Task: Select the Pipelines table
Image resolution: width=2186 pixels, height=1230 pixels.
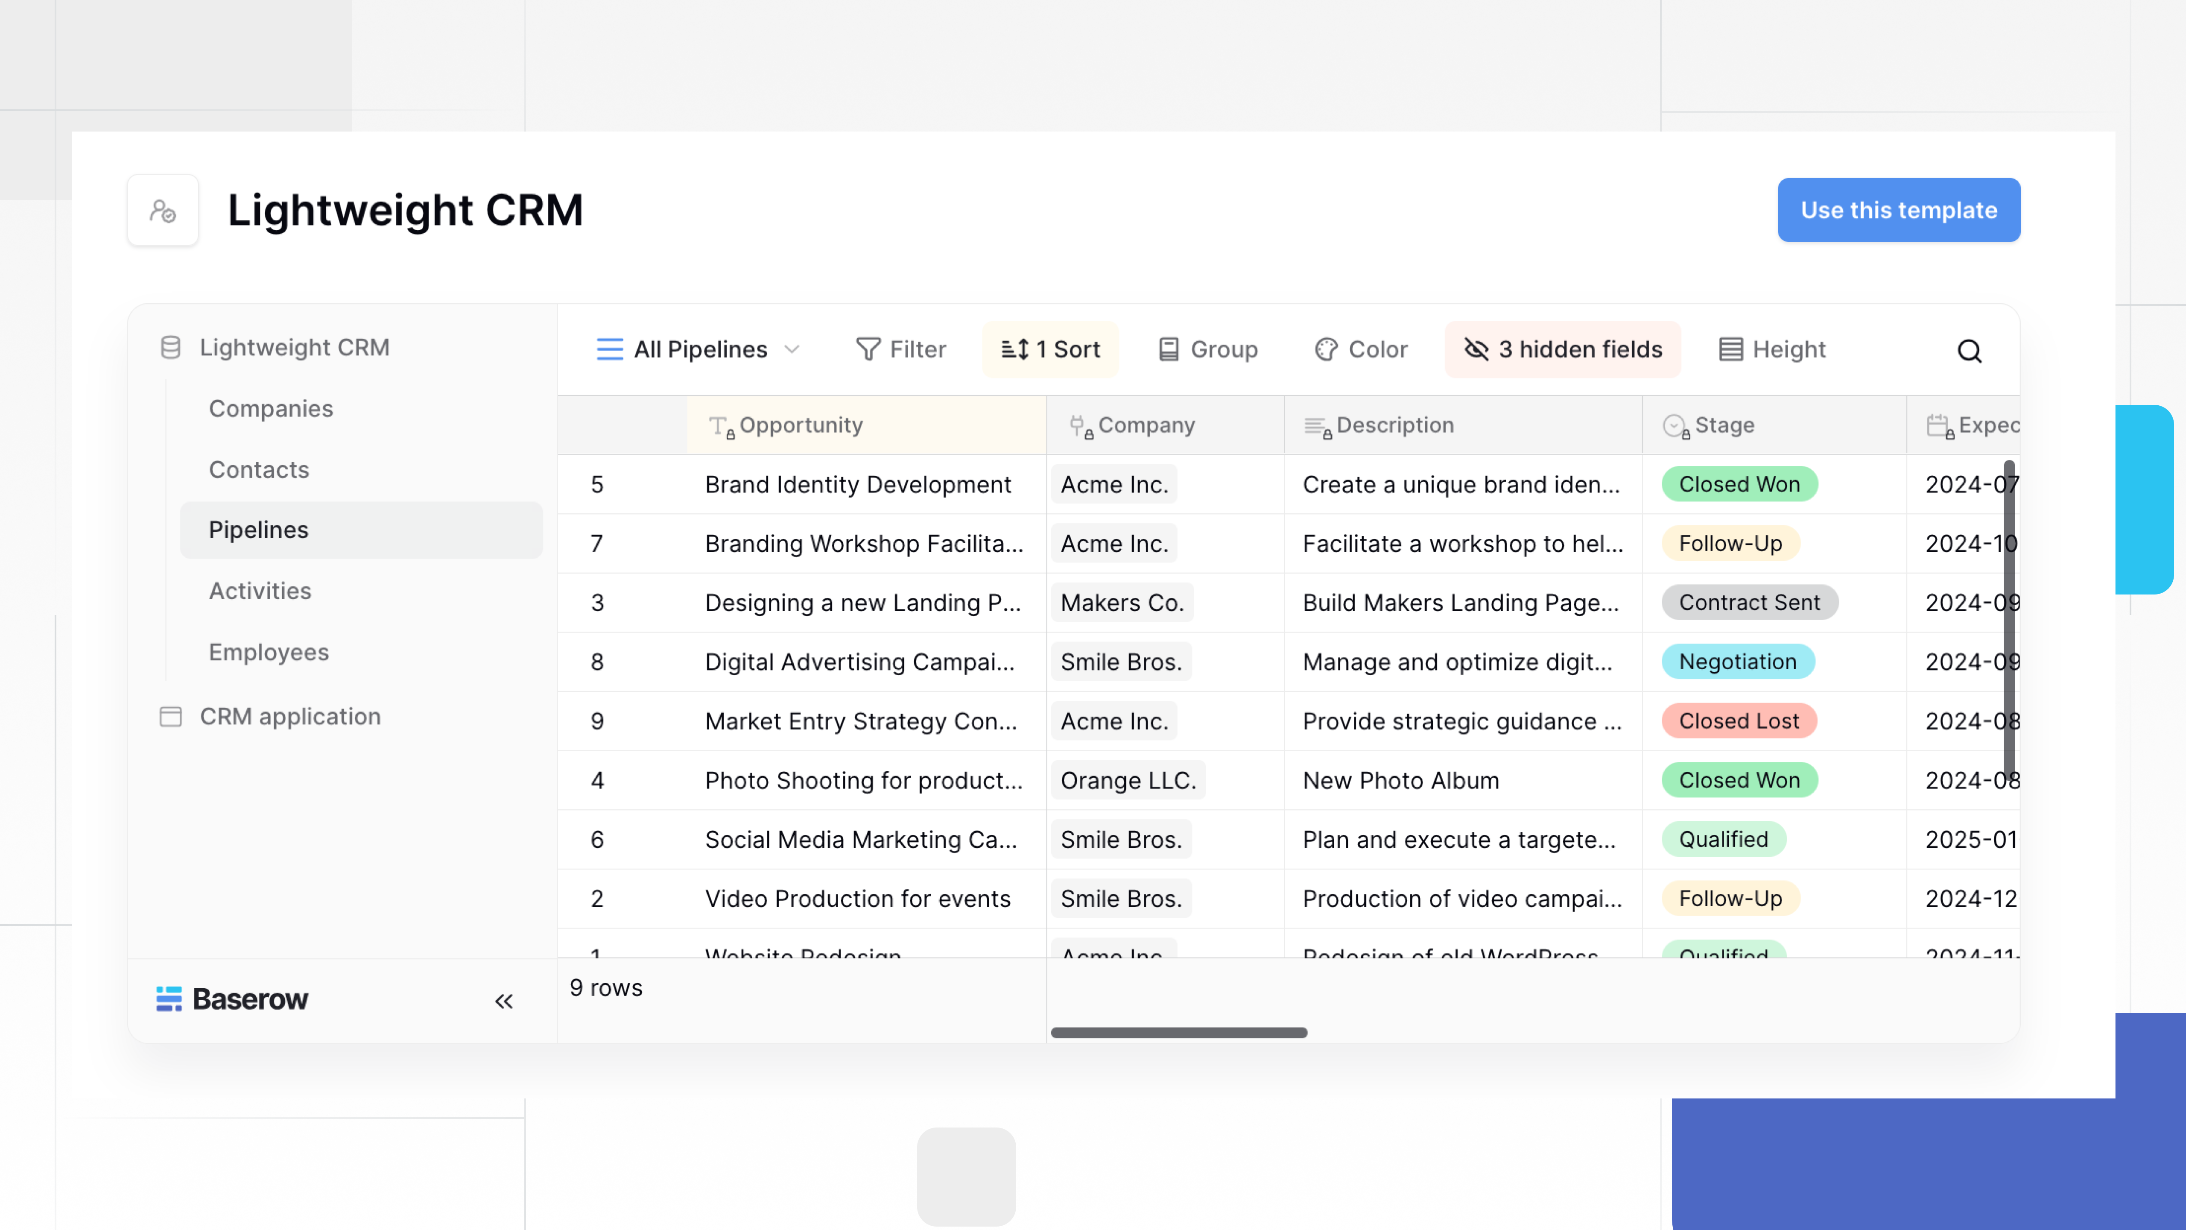Action: click(362, 530)
